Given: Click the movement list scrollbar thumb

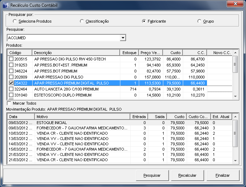Looking at the screenshot, I should click(235, 133).
